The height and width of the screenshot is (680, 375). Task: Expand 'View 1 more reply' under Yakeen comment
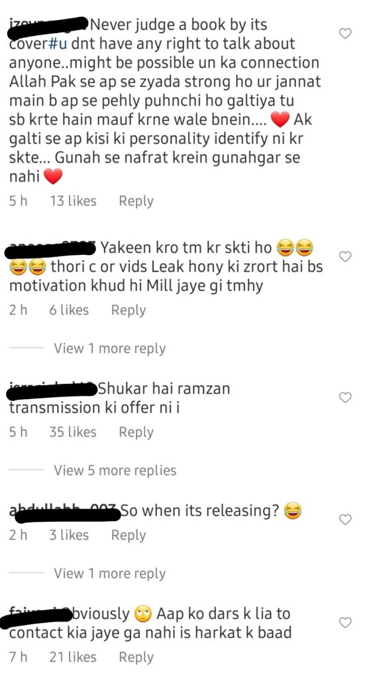[110, 348]
